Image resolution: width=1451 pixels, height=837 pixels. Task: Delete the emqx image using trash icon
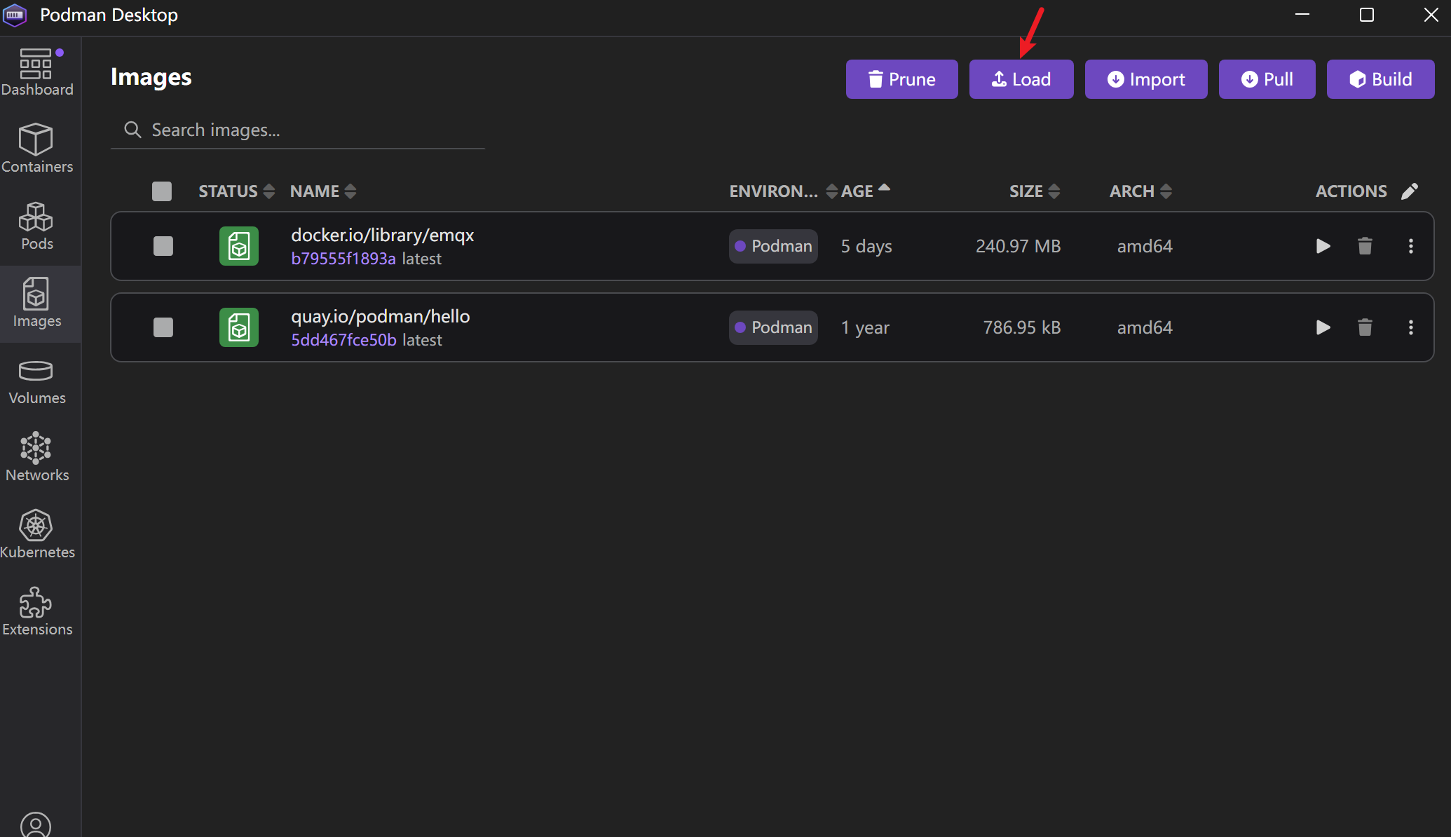(1364, 246)
